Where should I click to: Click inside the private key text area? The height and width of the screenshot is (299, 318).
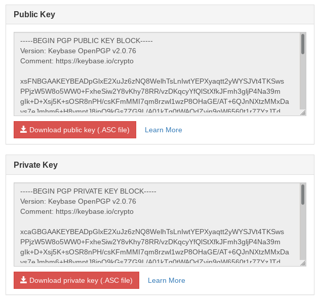[x=157, y=225]
